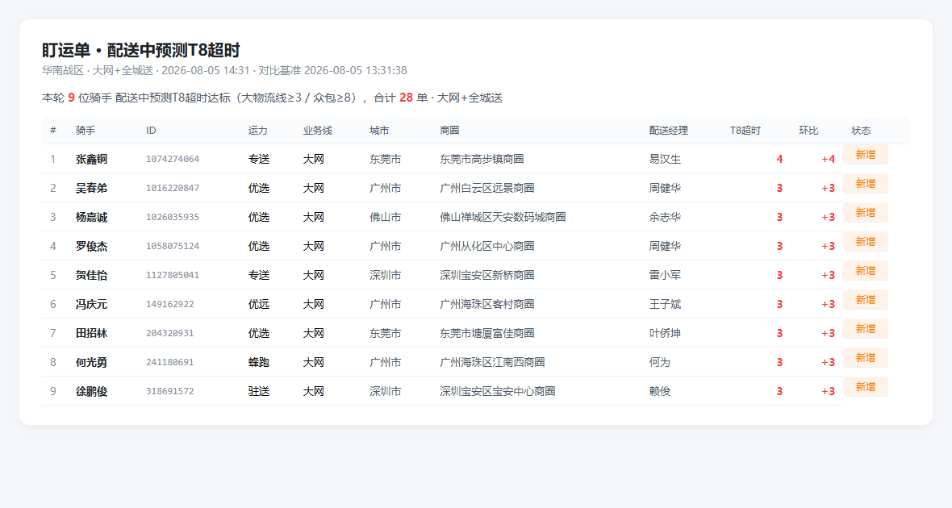952x508 pixels.
Task: Click the 配送经理 column header
Action: [669, 131]
